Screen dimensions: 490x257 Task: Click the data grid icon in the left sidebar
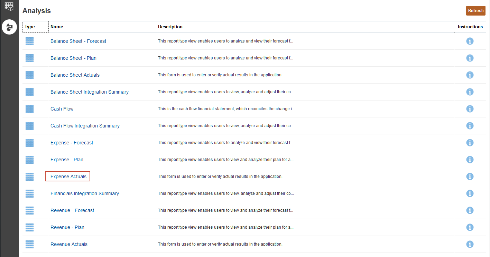click(9, 6)
